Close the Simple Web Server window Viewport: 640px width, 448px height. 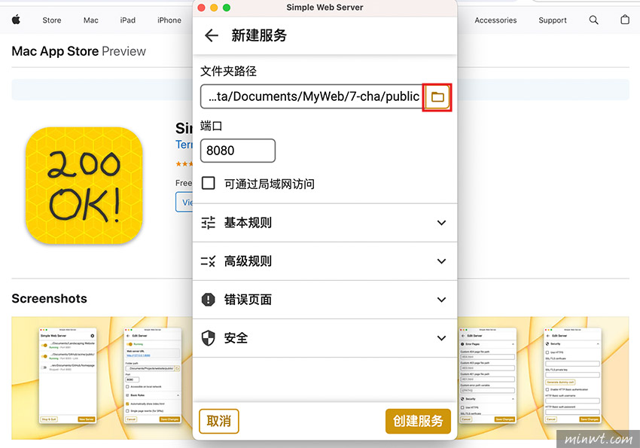point(201,8)
